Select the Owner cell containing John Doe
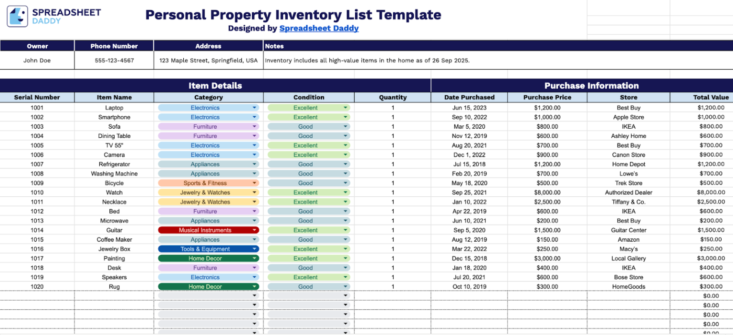 [37, 61]
